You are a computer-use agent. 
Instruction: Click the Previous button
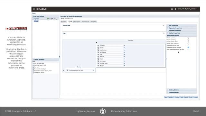177,97
